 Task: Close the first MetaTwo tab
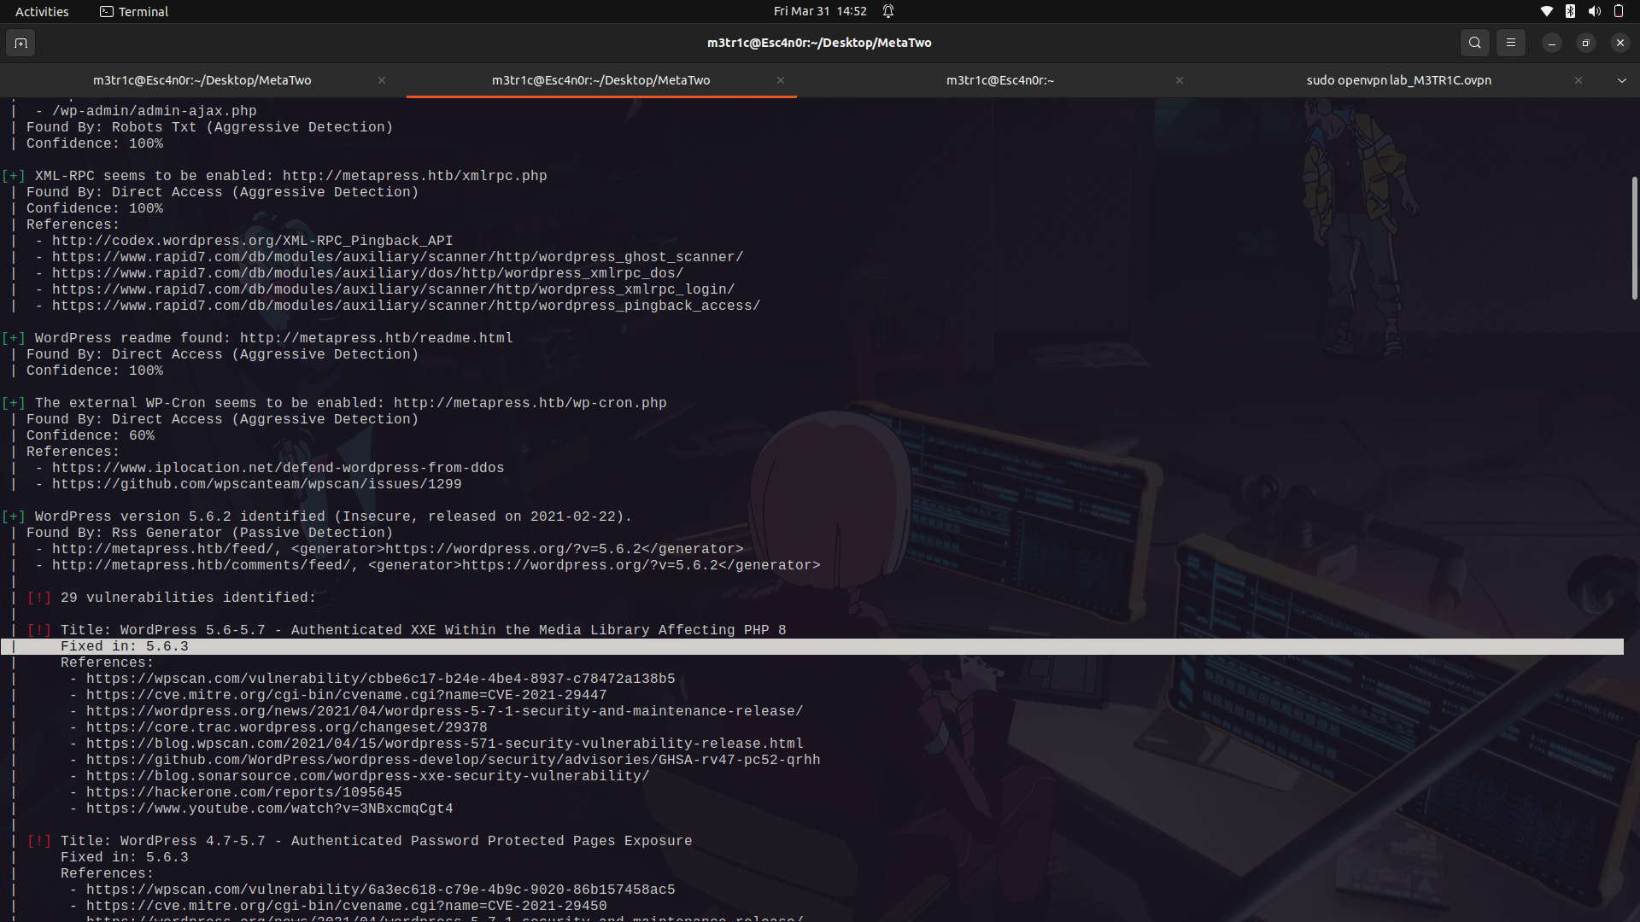point(382,80)
